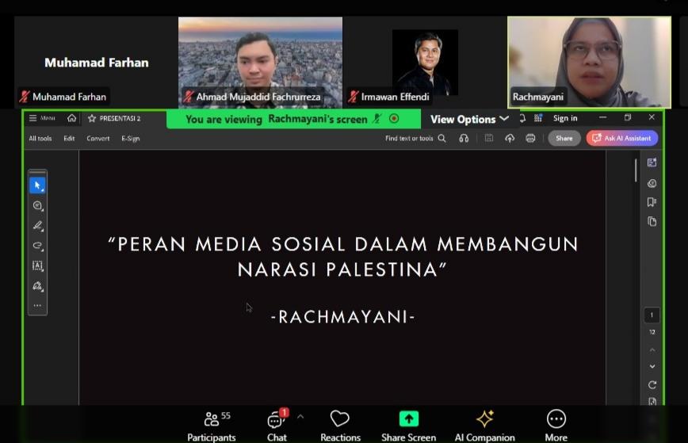Image resolution: width=688 pixels, height=443 pixels.
Task: Show more quick tools via three dots
Action: [x=37, y=306]
